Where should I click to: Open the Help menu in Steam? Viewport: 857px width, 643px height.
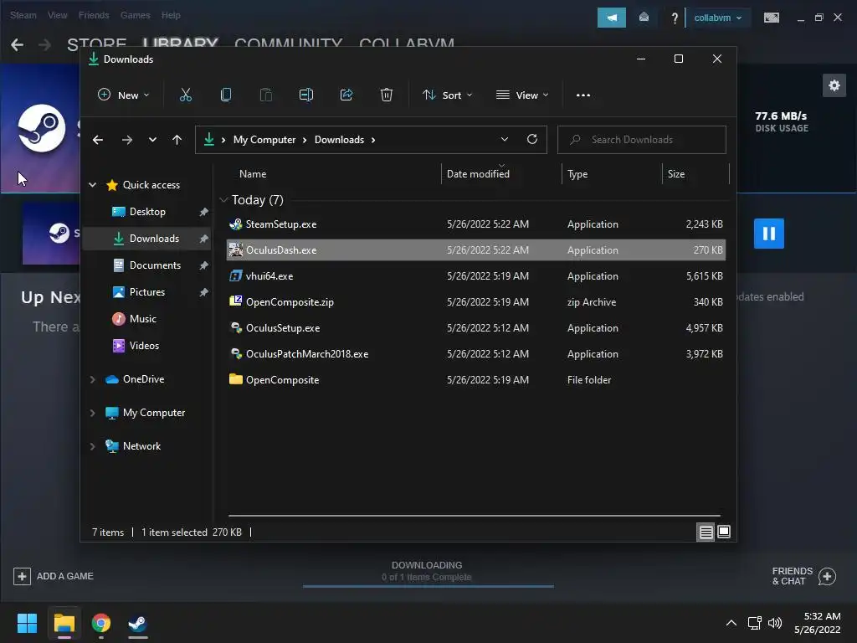[x=171, y=15]
